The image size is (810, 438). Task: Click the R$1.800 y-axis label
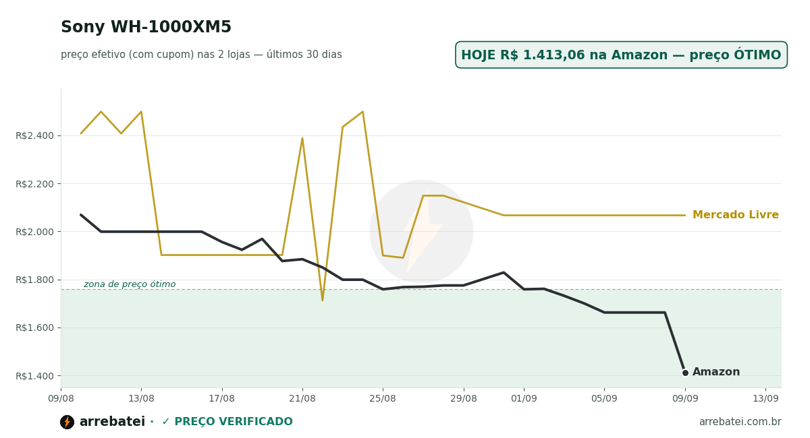pyautogui.click(x=35, y=280)
